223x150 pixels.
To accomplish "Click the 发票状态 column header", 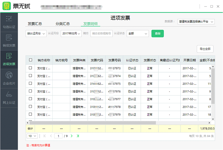I will click(x=150, y=60).
